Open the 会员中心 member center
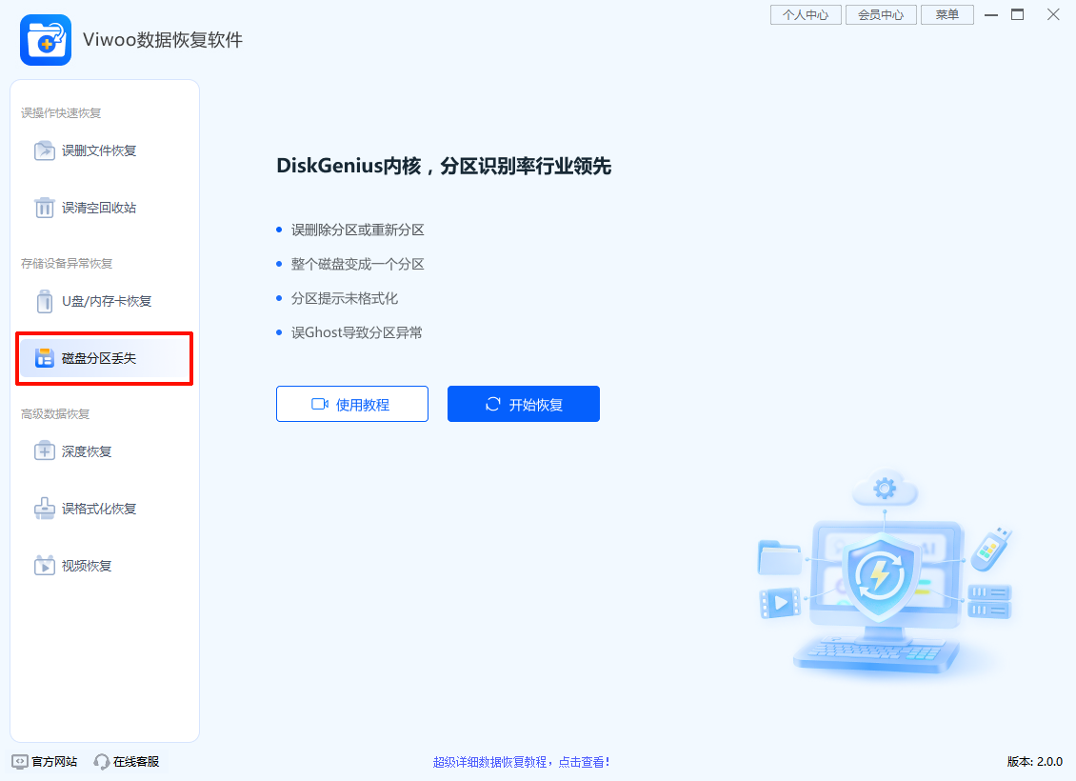Screen dimensions: 1076x781 pos(881,14)
